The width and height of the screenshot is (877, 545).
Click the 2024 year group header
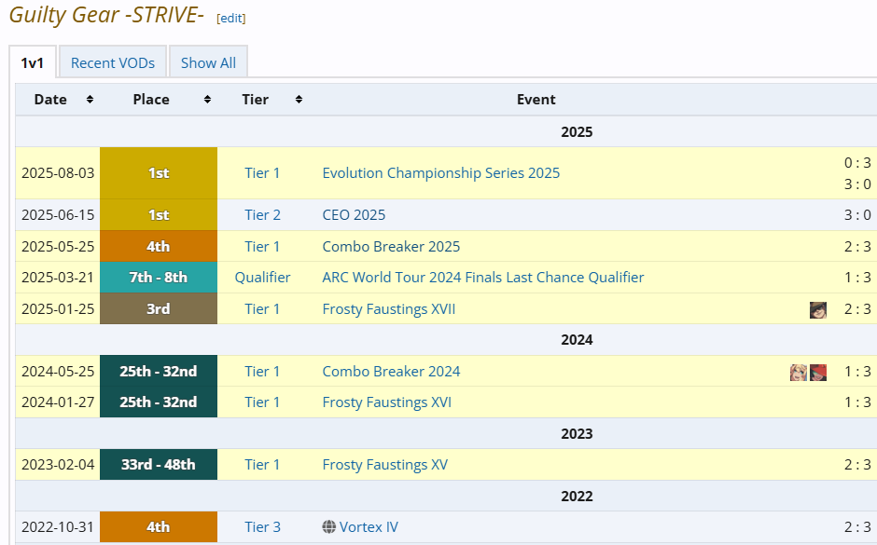577,339
